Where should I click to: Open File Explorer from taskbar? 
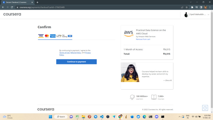click(83, 117)
